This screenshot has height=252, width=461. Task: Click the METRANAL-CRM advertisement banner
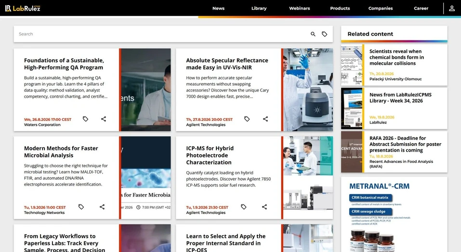pyautogui.click(x=394, y=214)
